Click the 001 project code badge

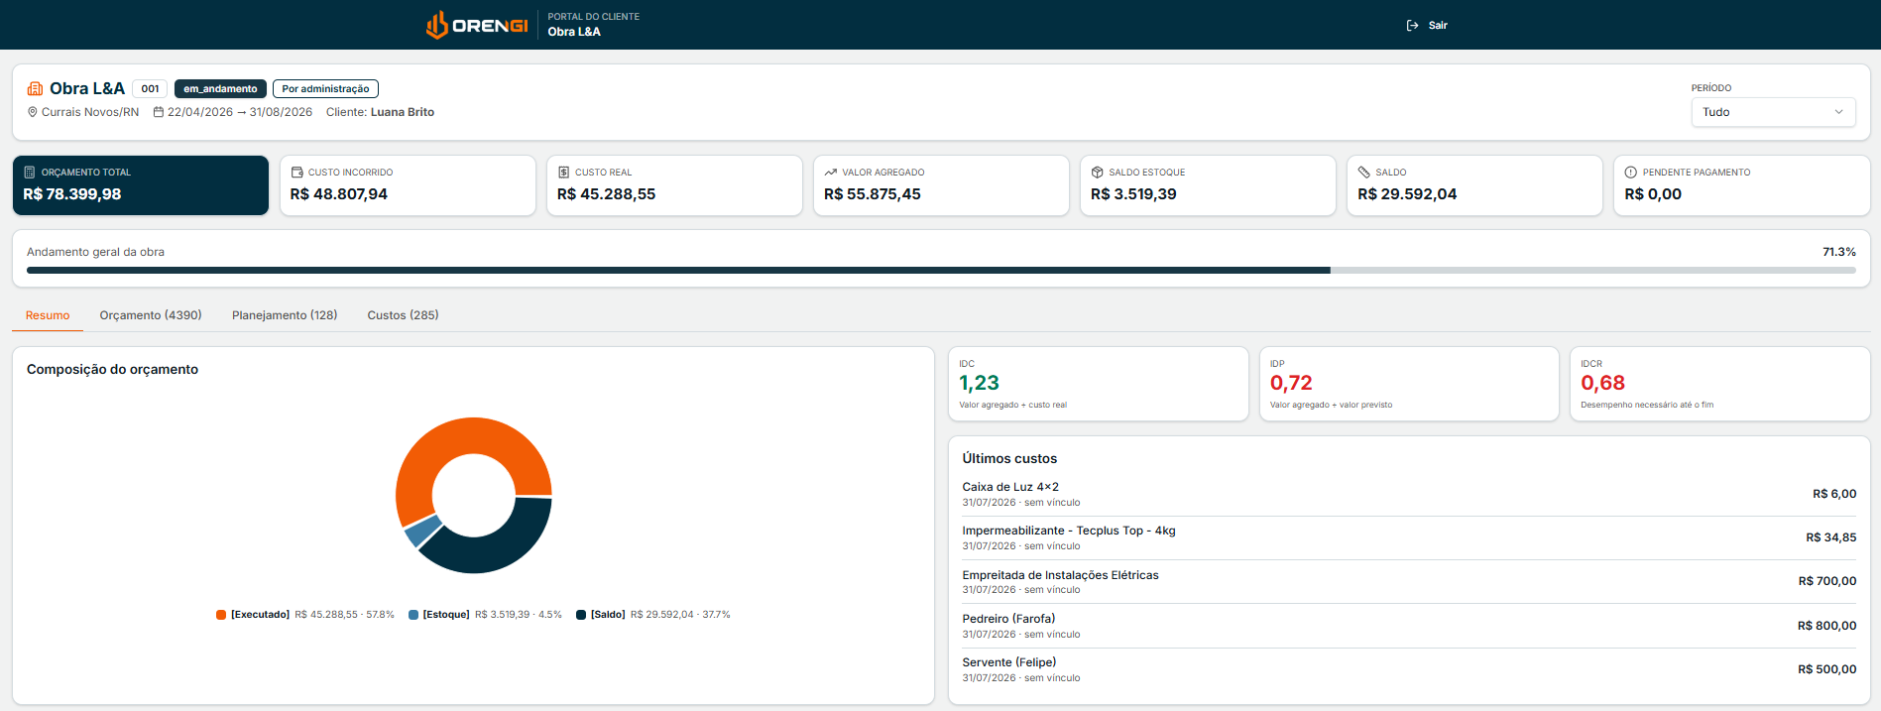150,88
